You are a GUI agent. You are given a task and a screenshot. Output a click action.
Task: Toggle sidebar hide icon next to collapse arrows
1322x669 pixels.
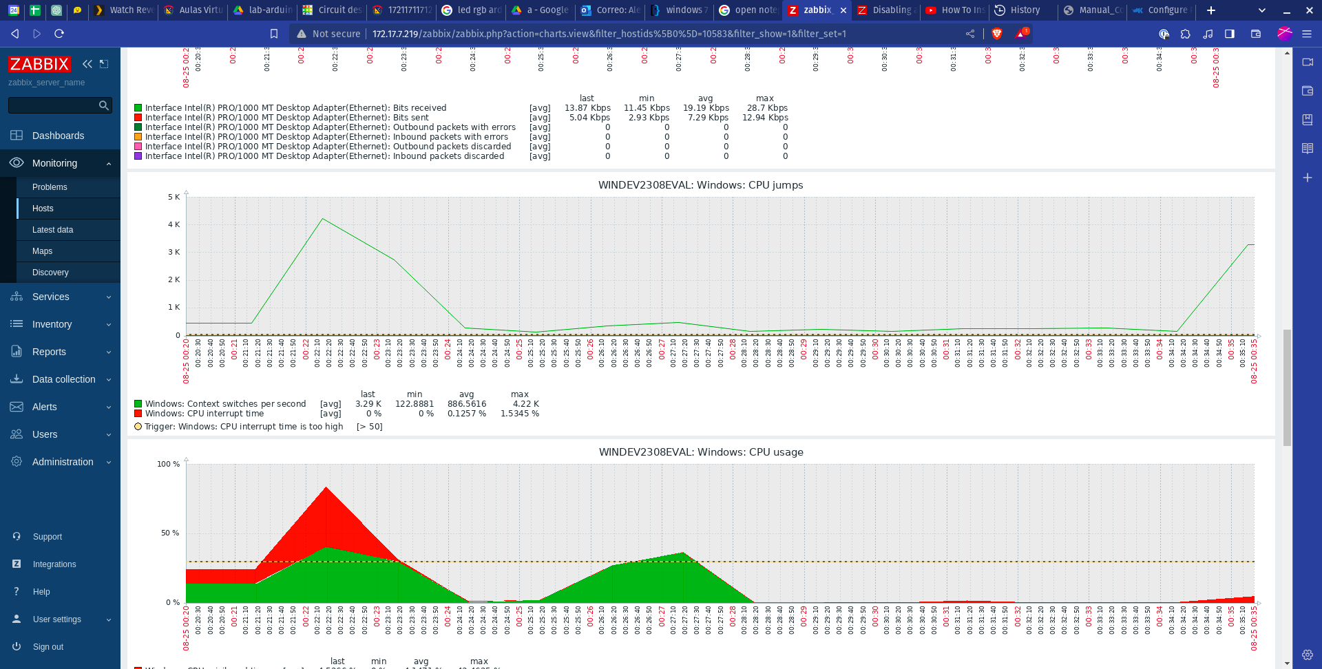tap(104, 64)
